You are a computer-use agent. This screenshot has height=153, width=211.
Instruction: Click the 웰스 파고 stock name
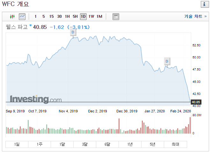[17, 27]
